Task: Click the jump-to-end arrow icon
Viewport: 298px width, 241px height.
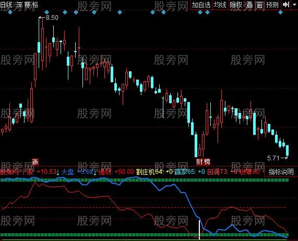Action: [x=286, y=5]
